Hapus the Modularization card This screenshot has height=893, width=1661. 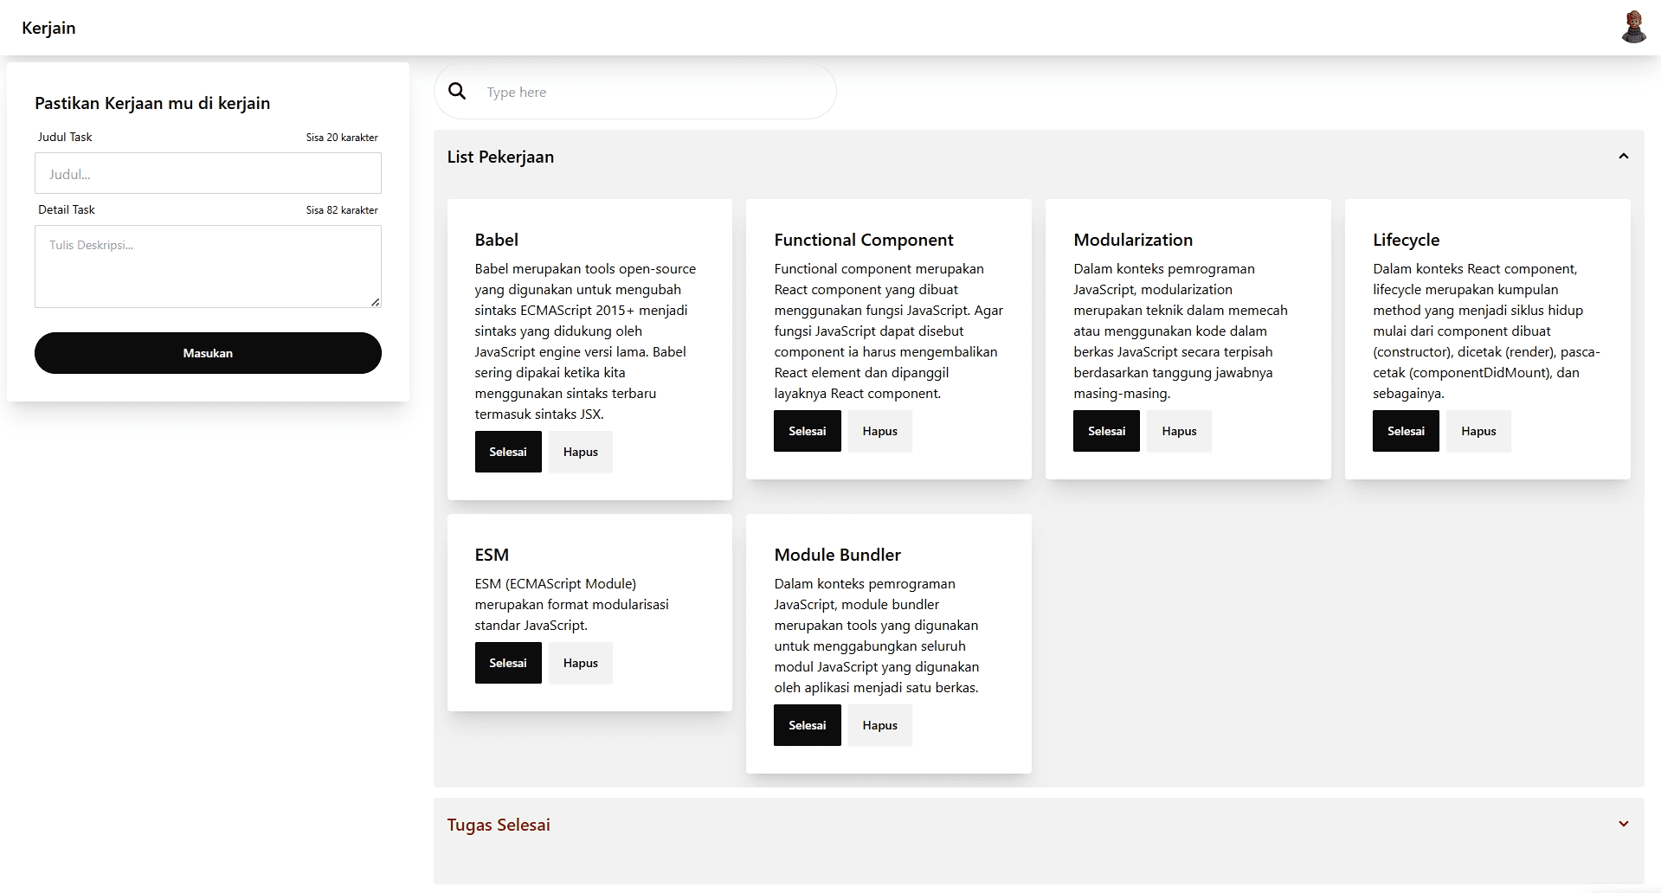click(1179, 431)
